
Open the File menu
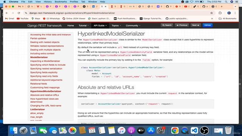tap(23, 2)
